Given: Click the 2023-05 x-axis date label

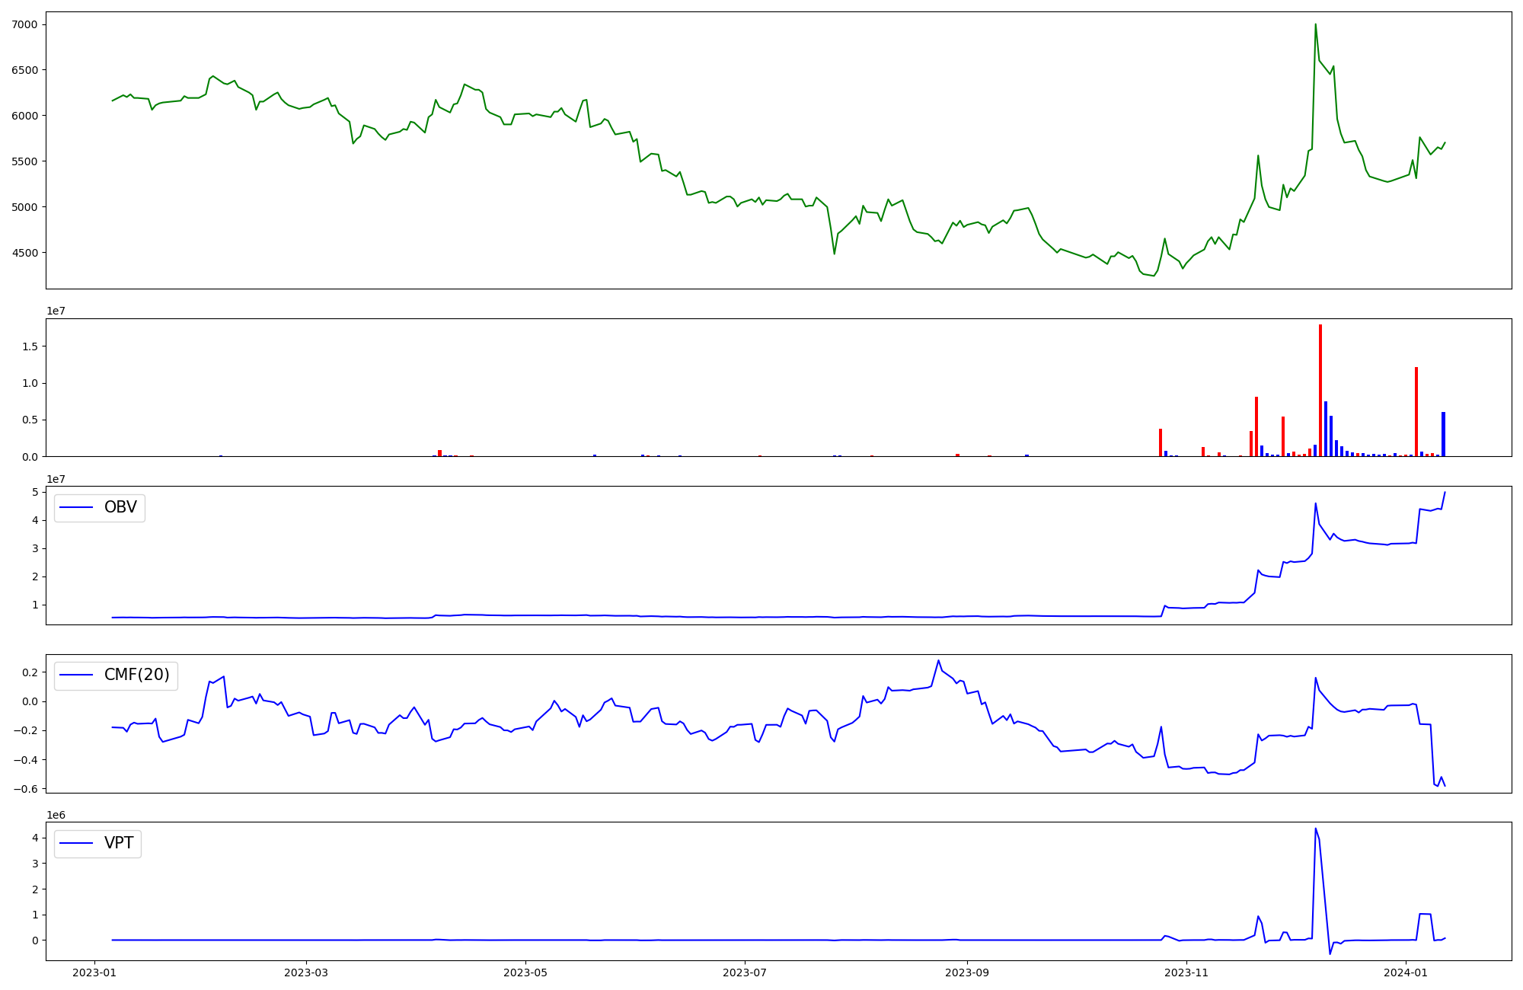Looking at the screenshot, I should click(x=525, y=972).
